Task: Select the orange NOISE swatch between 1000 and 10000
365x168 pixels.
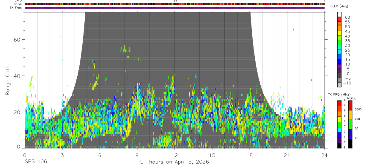Action: [350, 115]
